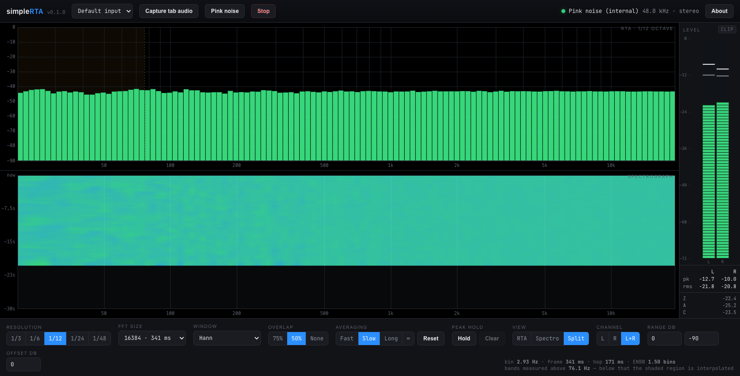Switch to the RTA view
Screen dimensions: 740x376
pyautogui.click(x=522, y=339)
